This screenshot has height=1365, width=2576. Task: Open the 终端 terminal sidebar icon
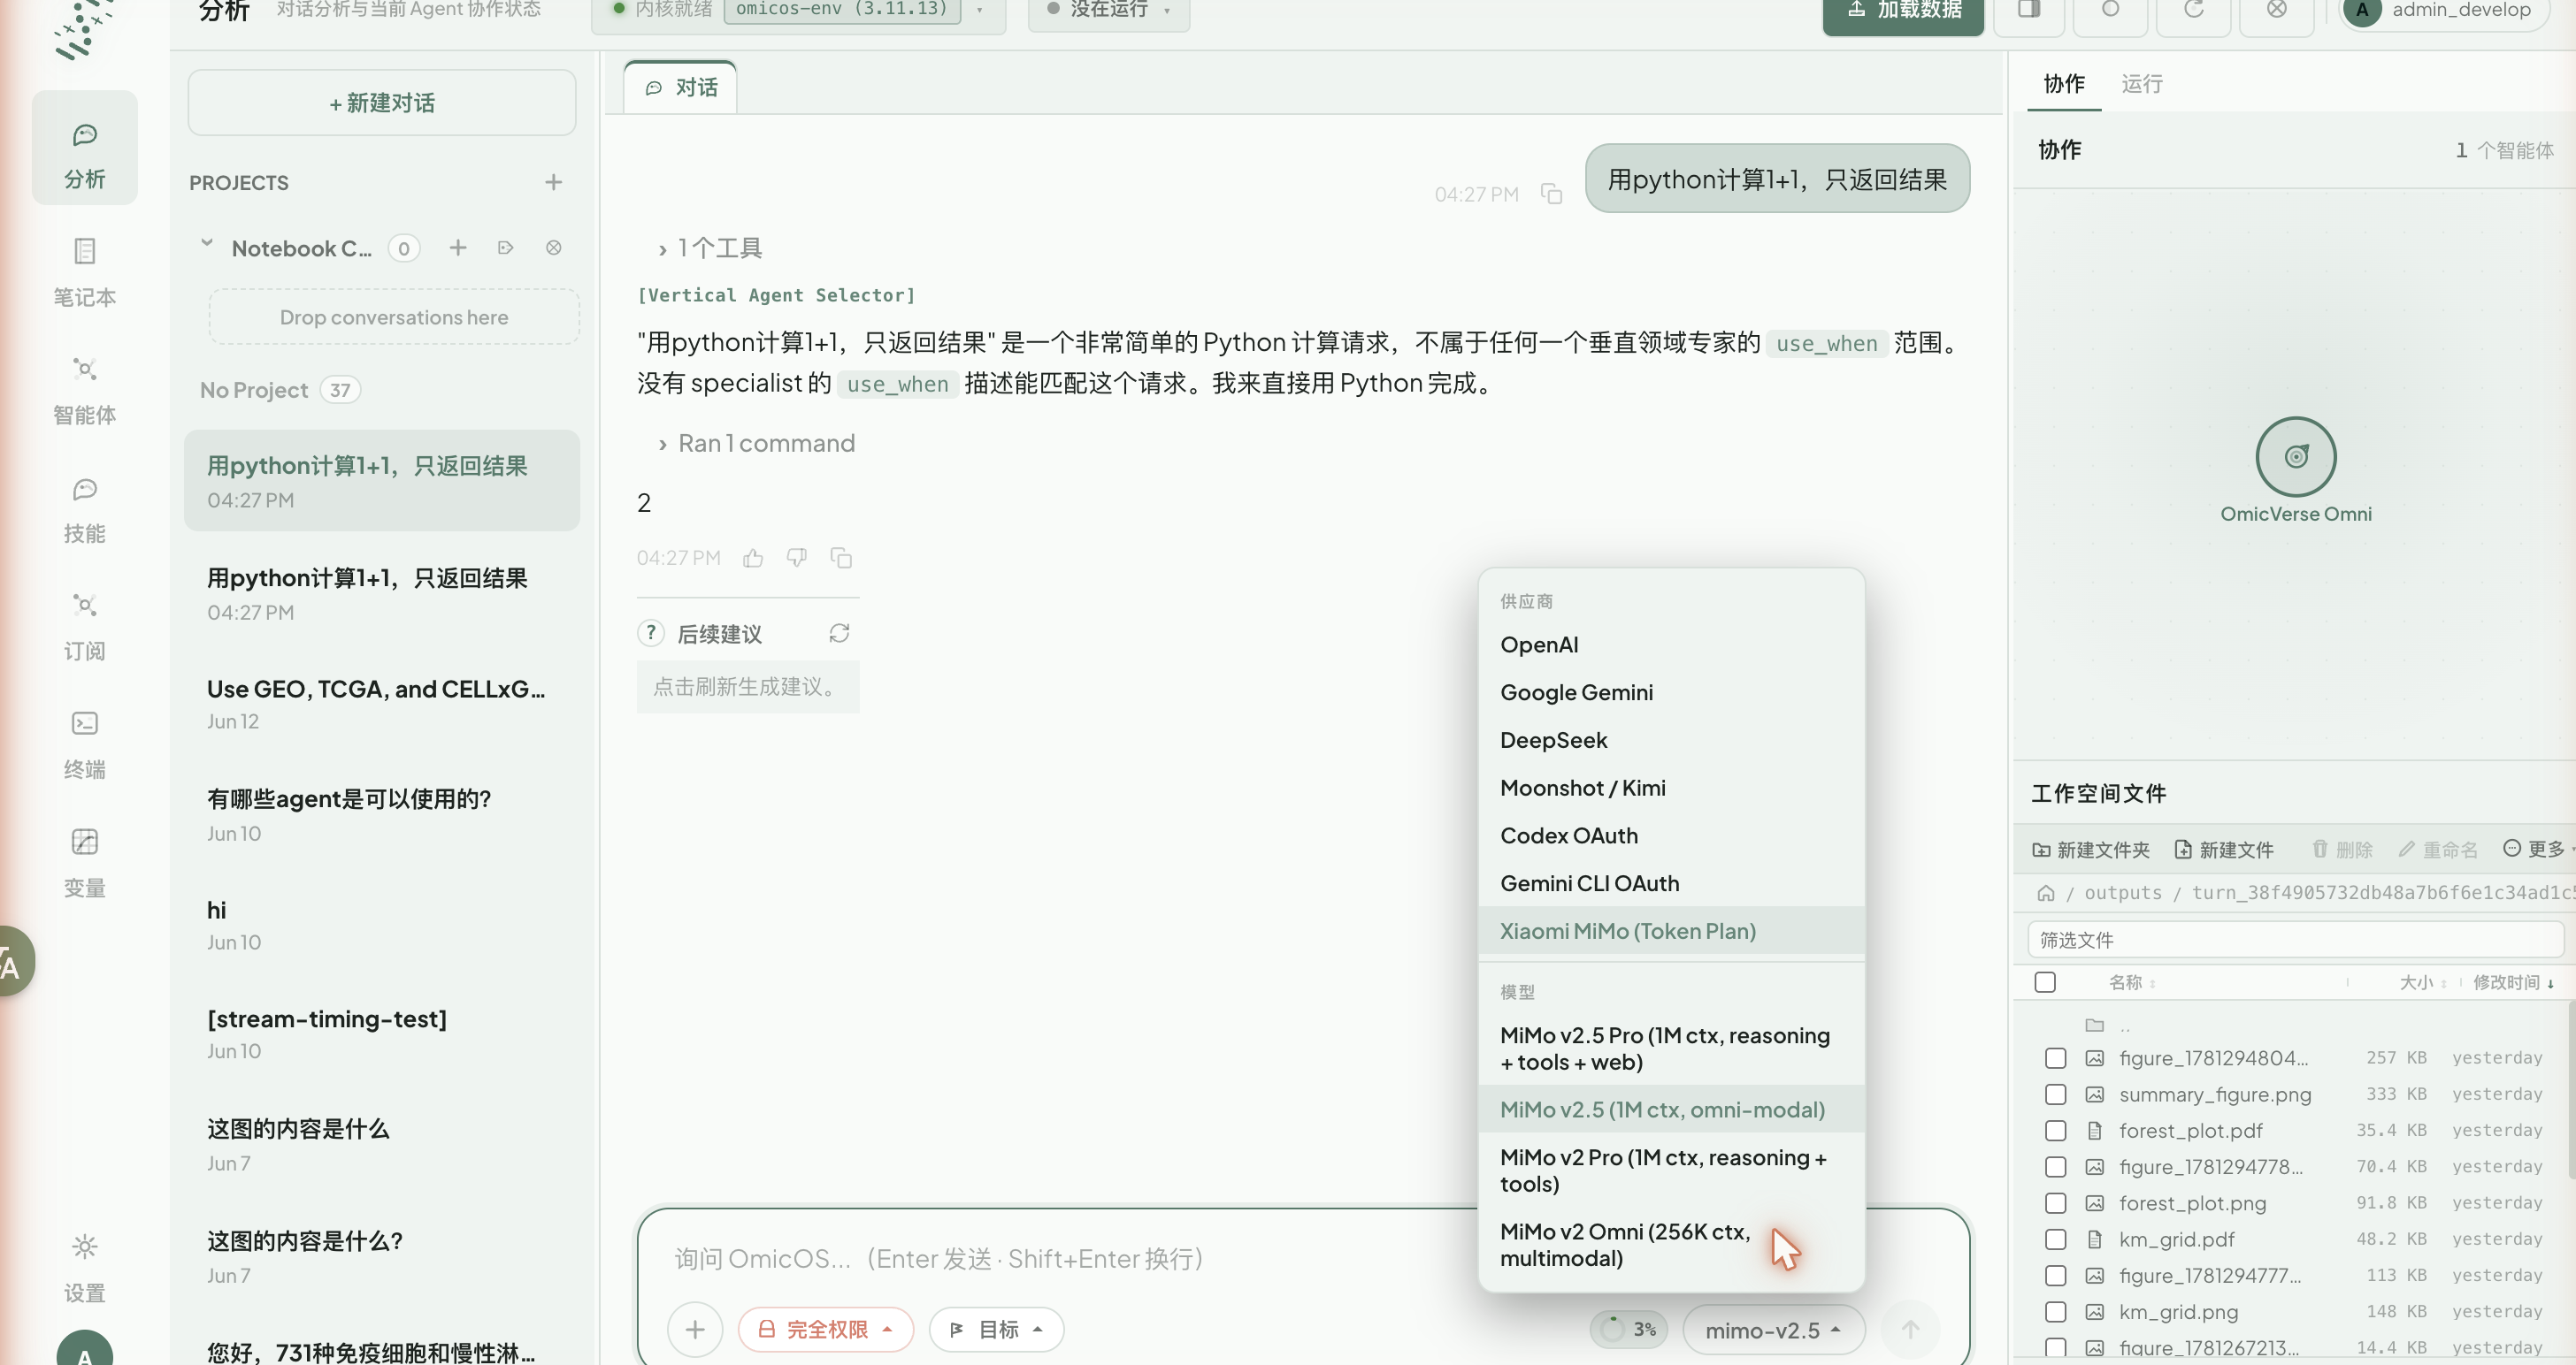[84, 744]
